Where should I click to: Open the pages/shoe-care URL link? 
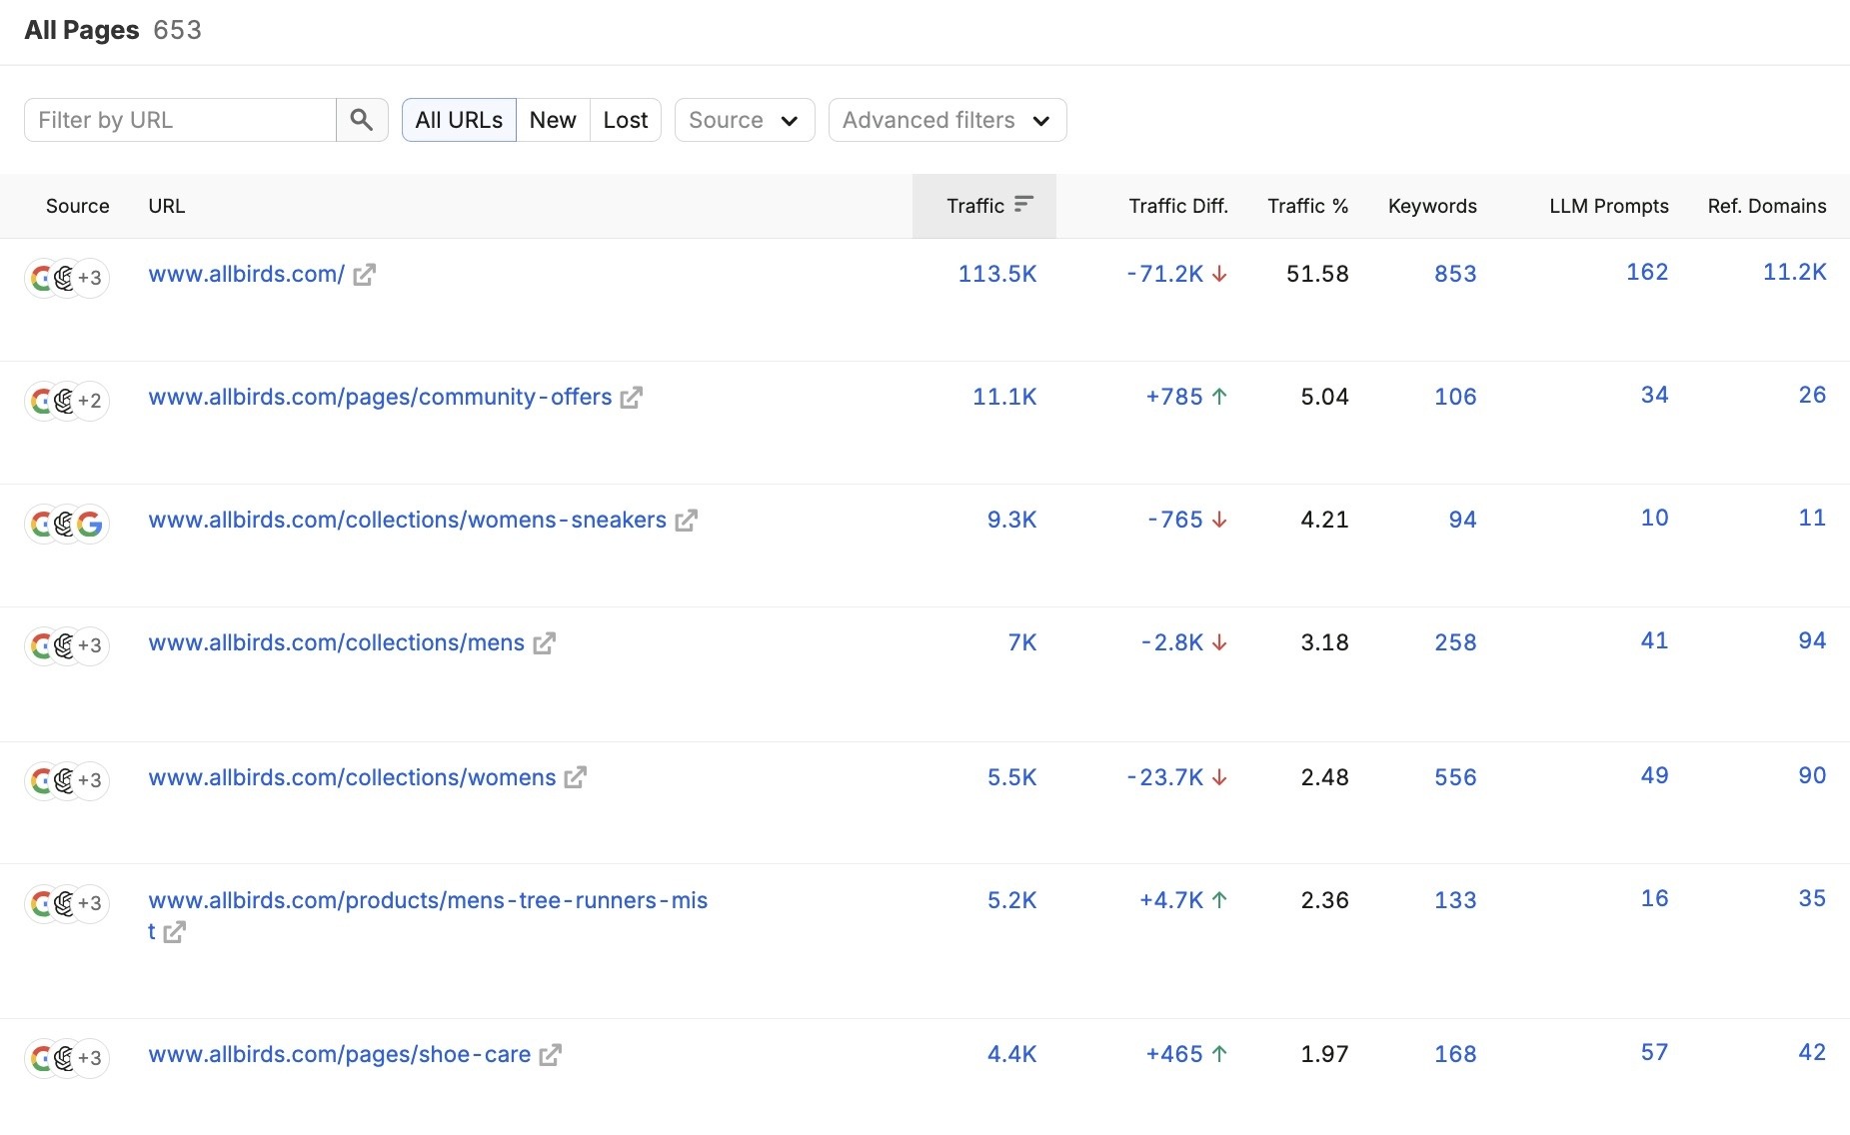click(x=339, y=1054)
